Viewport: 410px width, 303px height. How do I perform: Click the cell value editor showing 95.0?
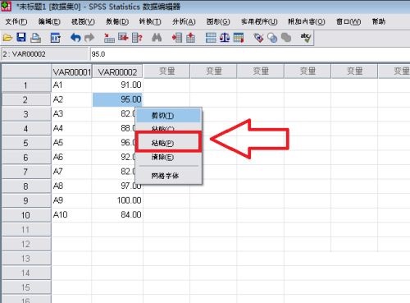pos(250,54)
